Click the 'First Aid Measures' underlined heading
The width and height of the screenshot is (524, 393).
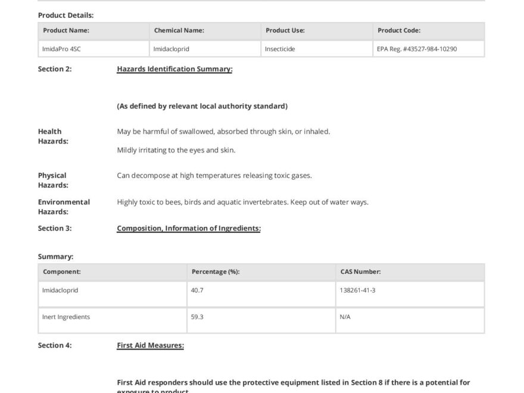pyautogui.click(x=150, y=345)
